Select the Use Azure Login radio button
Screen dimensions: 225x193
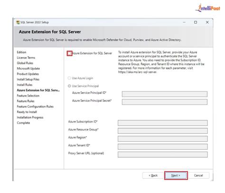click(69, 78)
